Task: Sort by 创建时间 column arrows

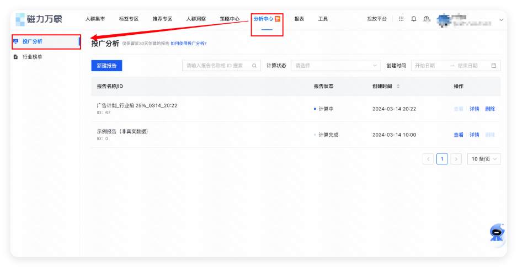Action: tap(398, 87)
